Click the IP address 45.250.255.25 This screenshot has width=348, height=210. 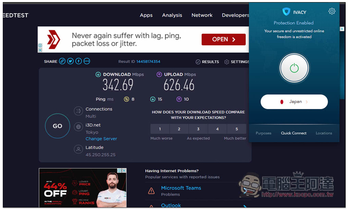(x=101, y=155)
